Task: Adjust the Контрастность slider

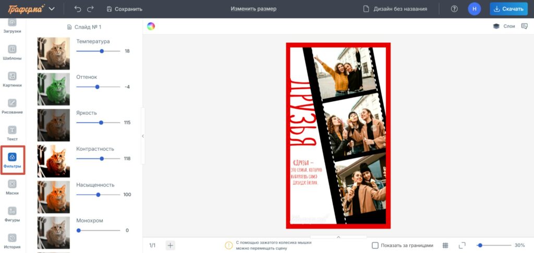Action: 98,159
